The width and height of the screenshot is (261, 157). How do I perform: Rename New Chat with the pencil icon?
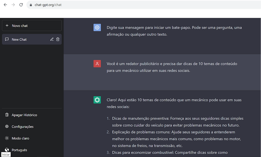click(52, 39)
